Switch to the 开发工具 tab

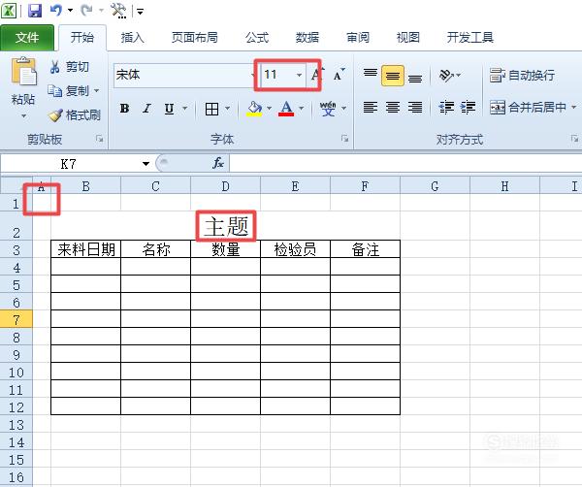[x=469, y=37]
